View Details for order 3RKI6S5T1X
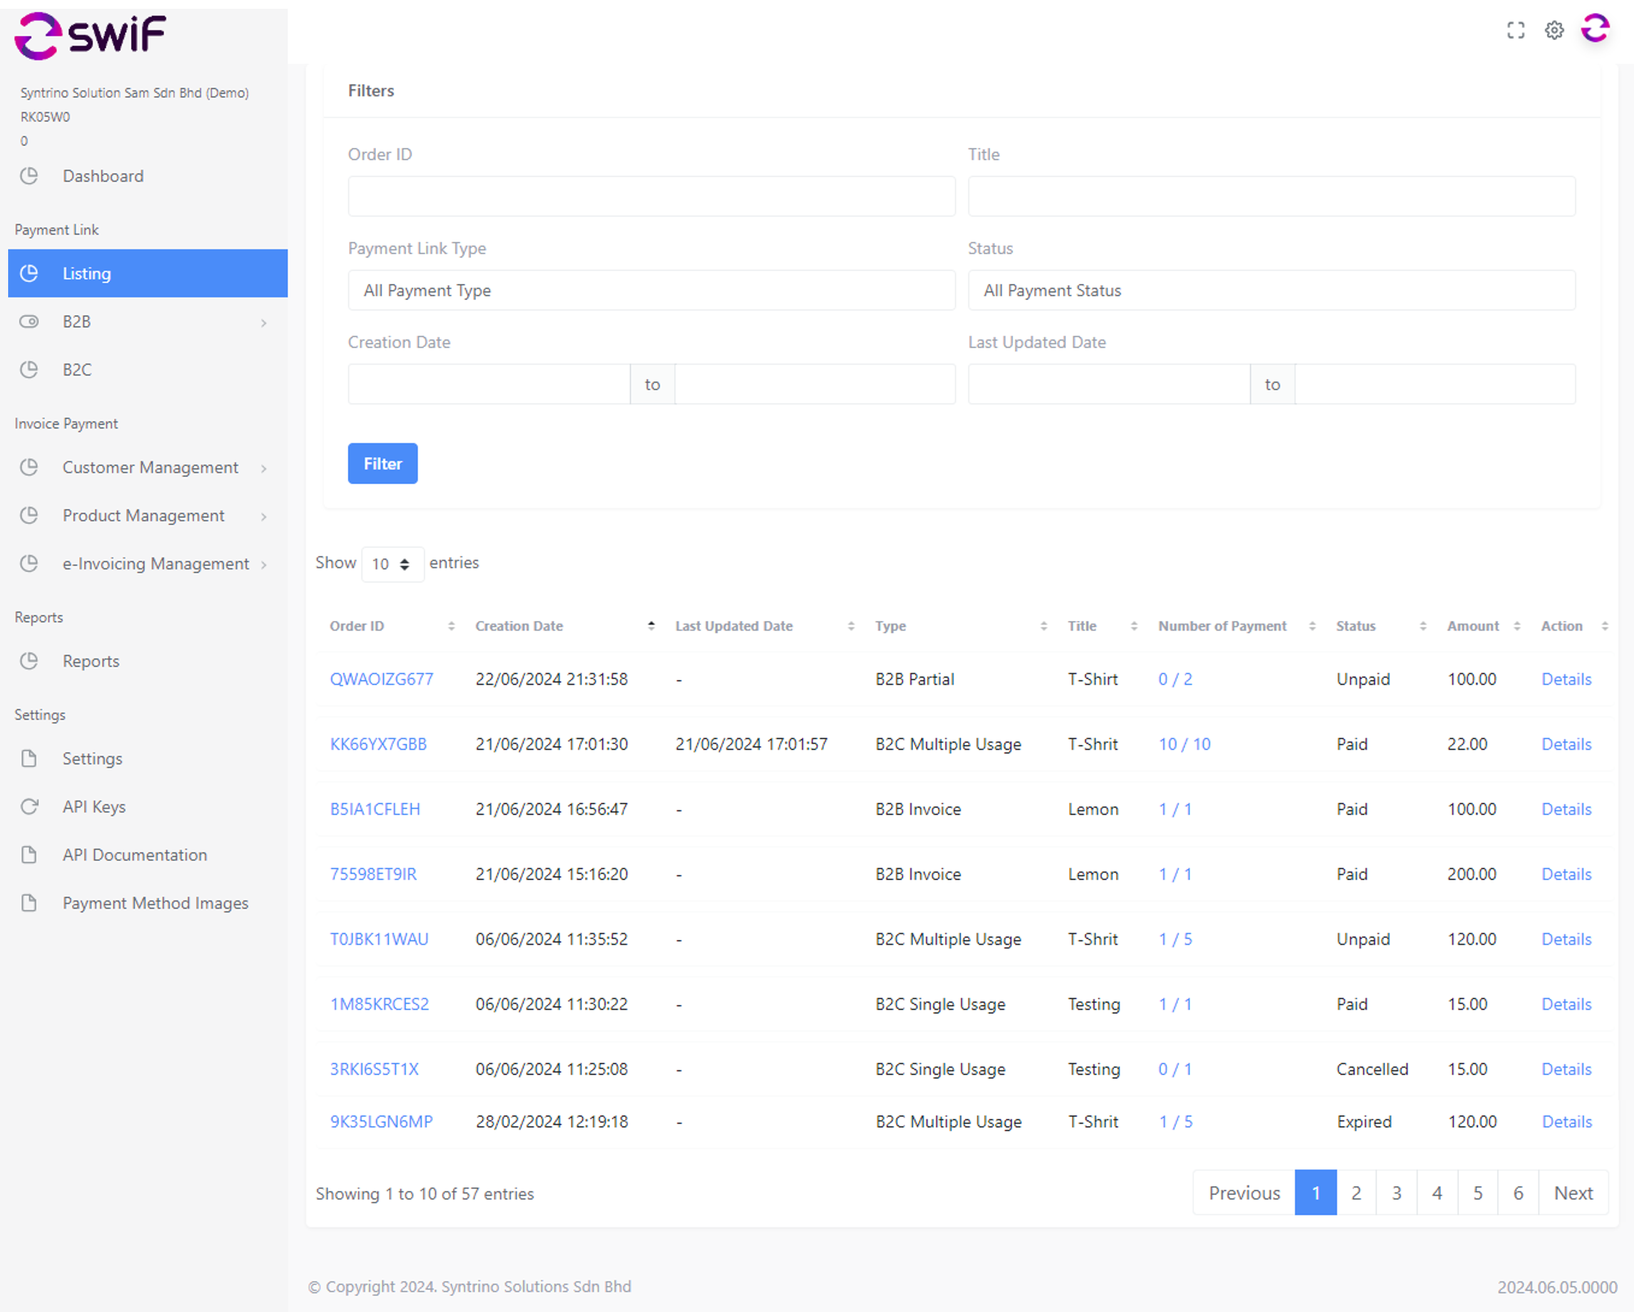This screenshot has width=1634, height=1312. (x=1566, y=1070)
